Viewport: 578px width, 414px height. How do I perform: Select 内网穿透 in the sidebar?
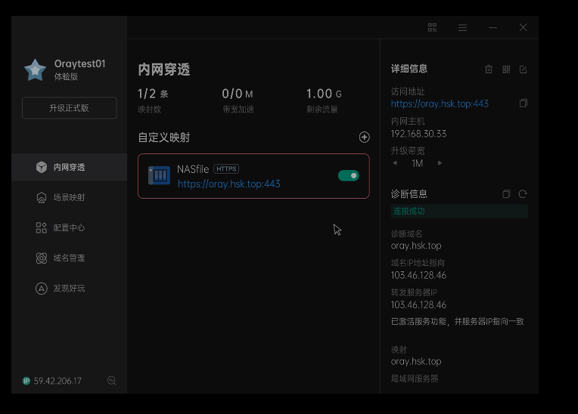(70, 167)
